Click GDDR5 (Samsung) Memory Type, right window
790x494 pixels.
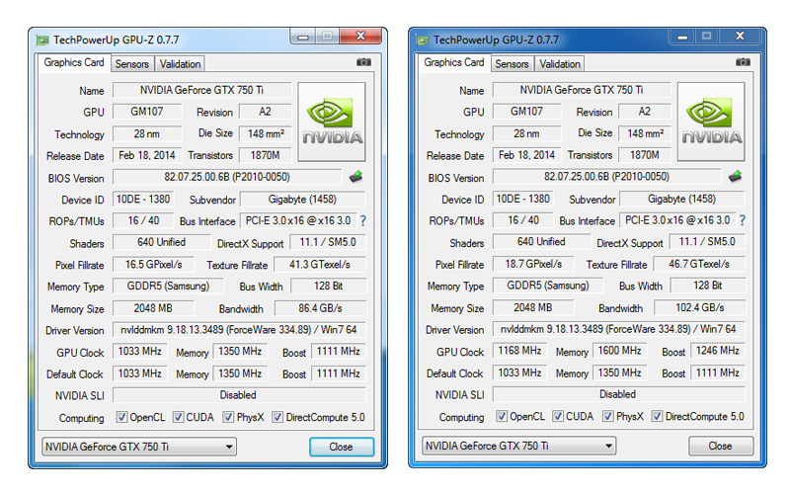[548, 286]
